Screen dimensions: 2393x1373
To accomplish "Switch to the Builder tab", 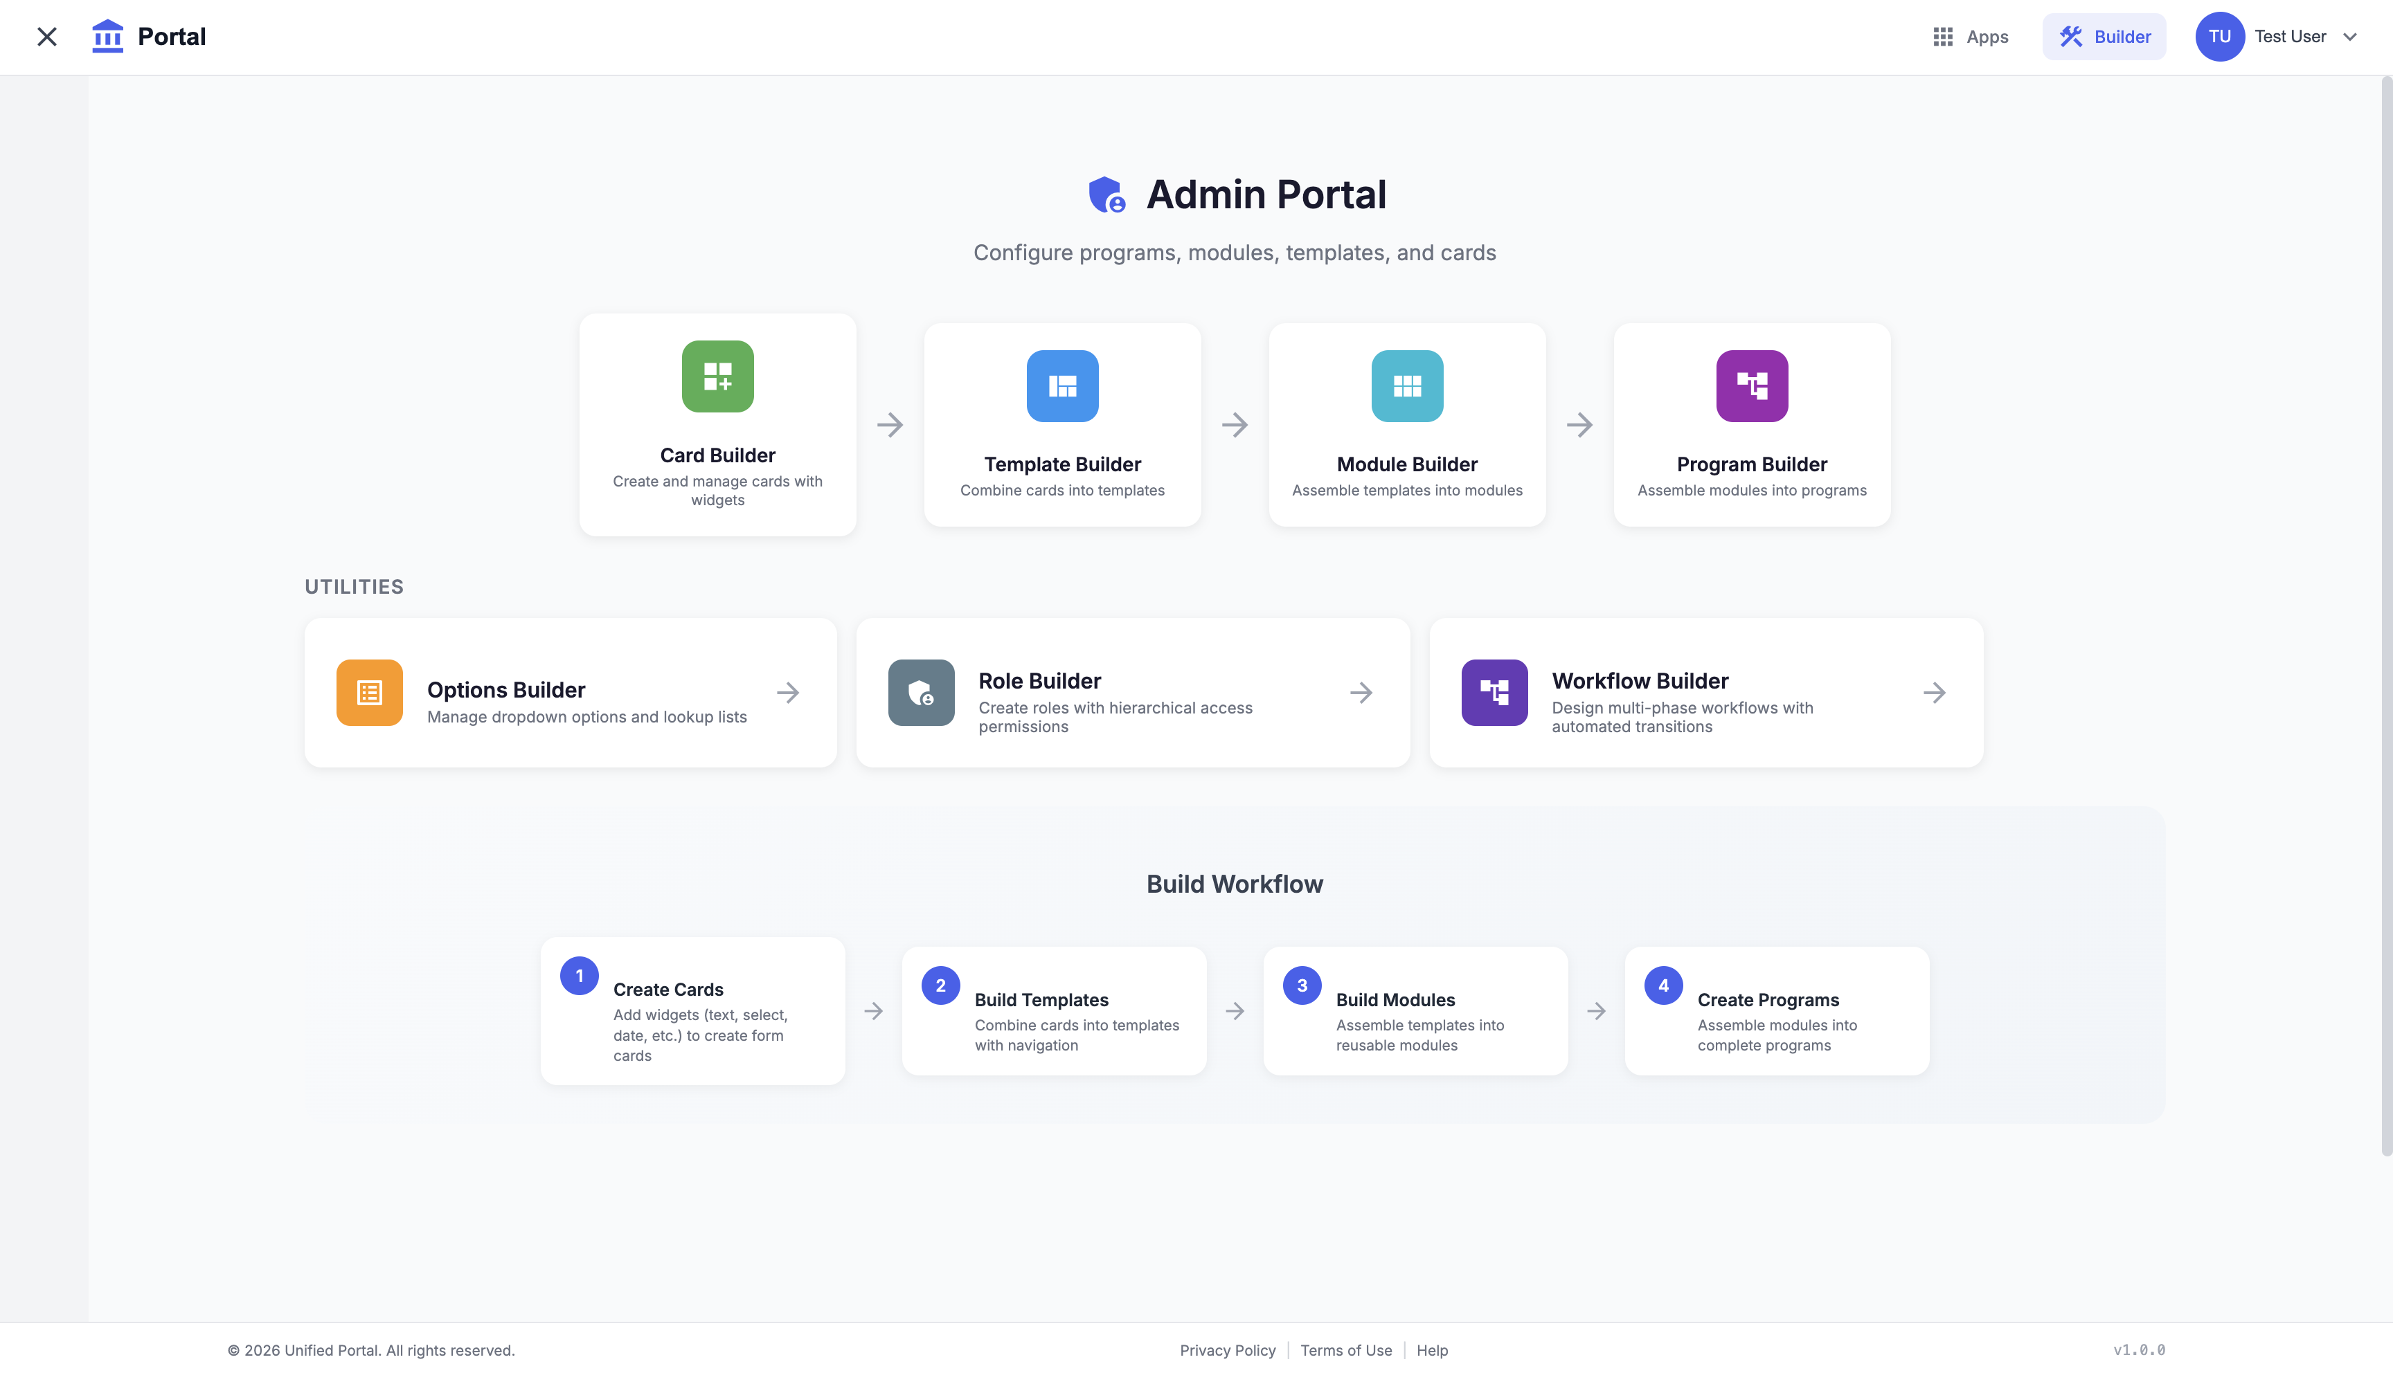I will [x=2104, y=37].
